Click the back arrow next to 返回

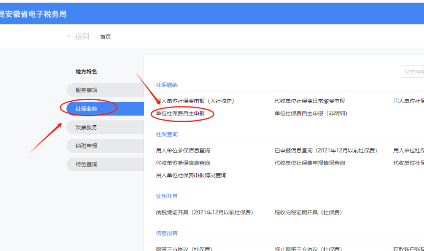pyautogui.click(x=69, y=36)
